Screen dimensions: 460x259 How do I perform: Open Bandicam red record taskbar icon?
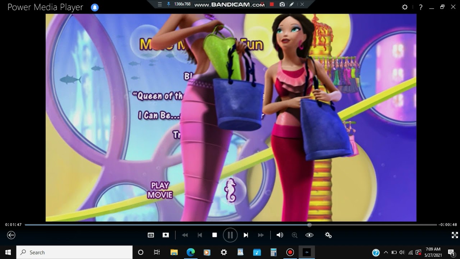pyautogui.click(x=290, y=253)
